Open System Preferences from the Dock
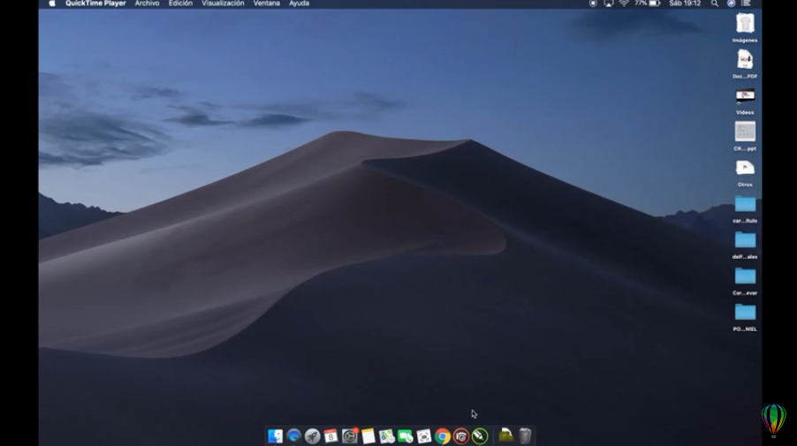This screenshot has height=446, width=797. 349,436
